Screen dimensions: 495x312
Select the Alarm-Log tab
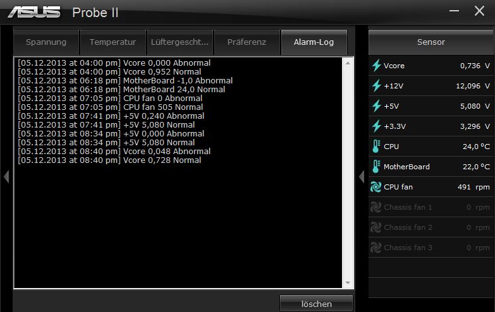[x=314, y=42]
